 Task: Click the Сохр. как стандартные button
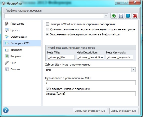coord(90,111)
